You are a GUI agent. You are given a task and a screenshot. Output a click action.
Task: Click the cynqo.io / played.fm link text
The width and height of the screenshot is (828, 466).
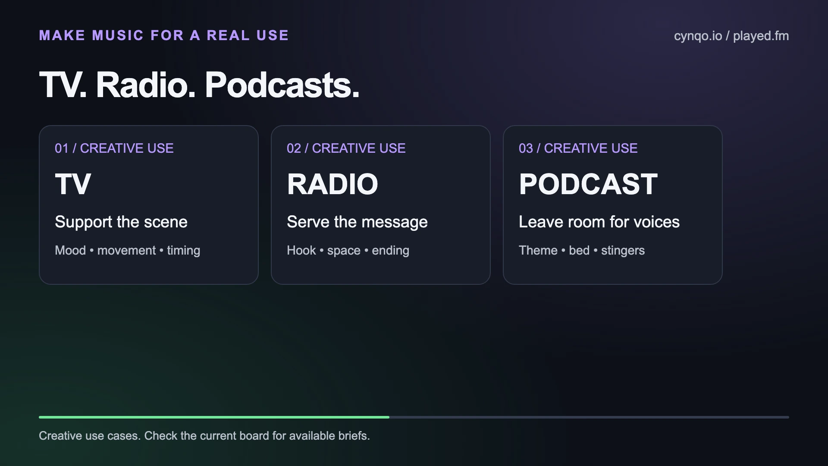[x=731, y=36]
